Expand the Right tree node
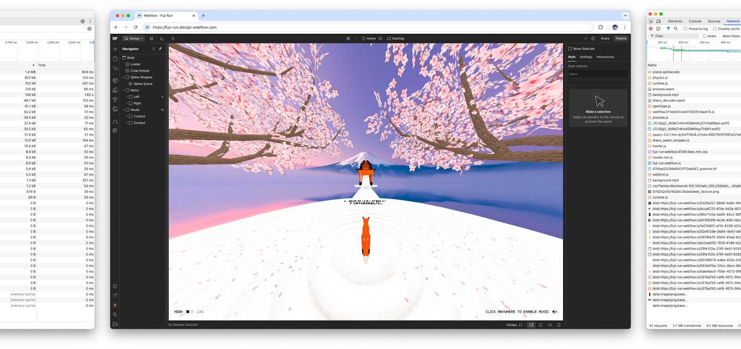Viewport: 741px width, 349px height. pyautogui.click(x=127, y=103)
